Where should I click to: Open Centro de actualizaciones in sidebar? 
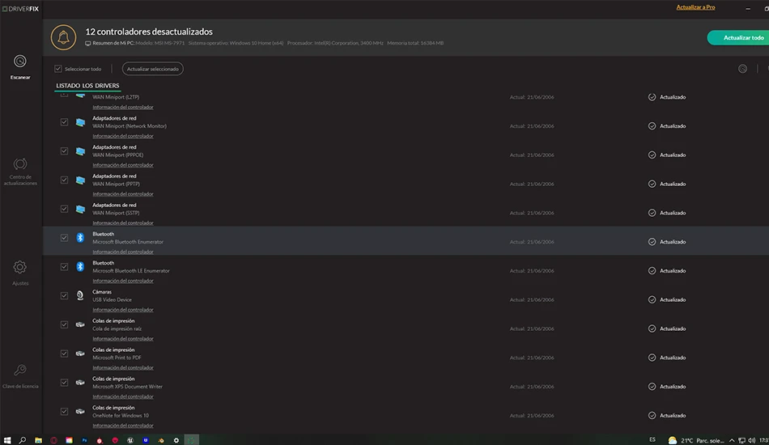[x=20, y=171]
